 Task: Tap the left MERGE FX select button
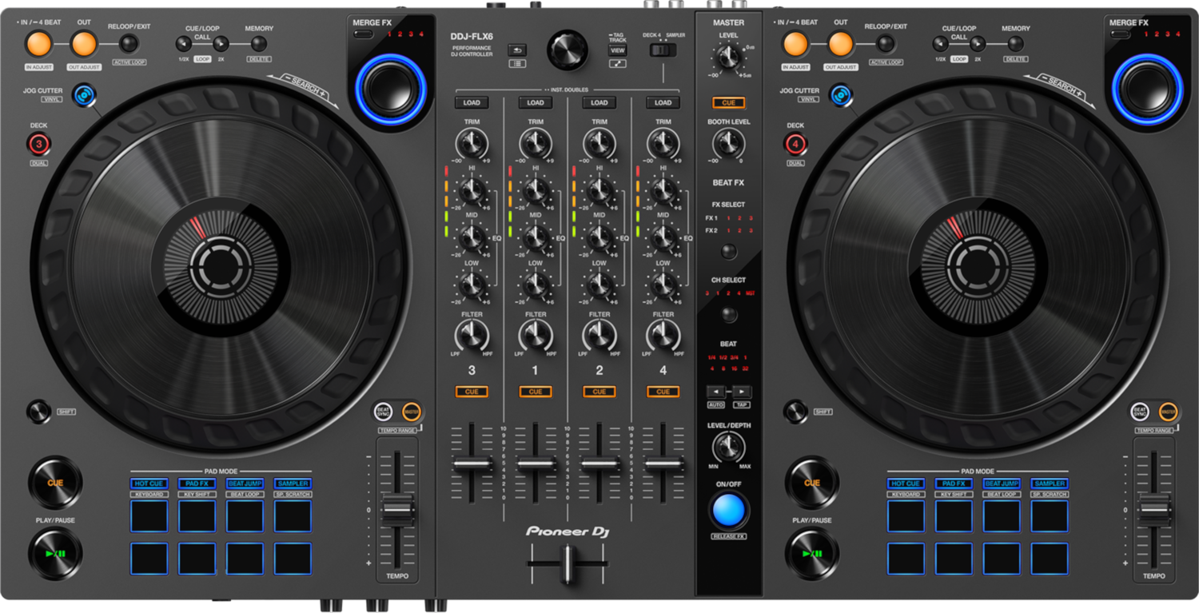tap(363, 34)
